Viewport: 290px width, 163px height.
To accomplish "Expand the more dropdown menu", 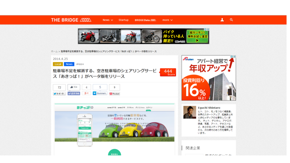I will coord(167,20).
